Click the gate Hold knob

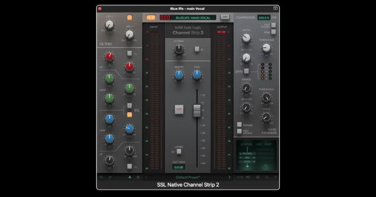pyautogui.click(x=266, y=117)
